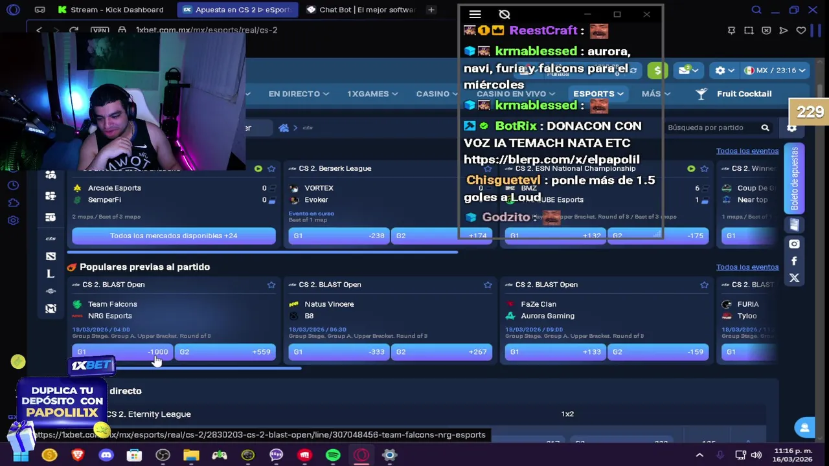The image size is (829, 466).
Task: Click the X (Twitter) icon in right sidebar
Action: tap(794, 278)
